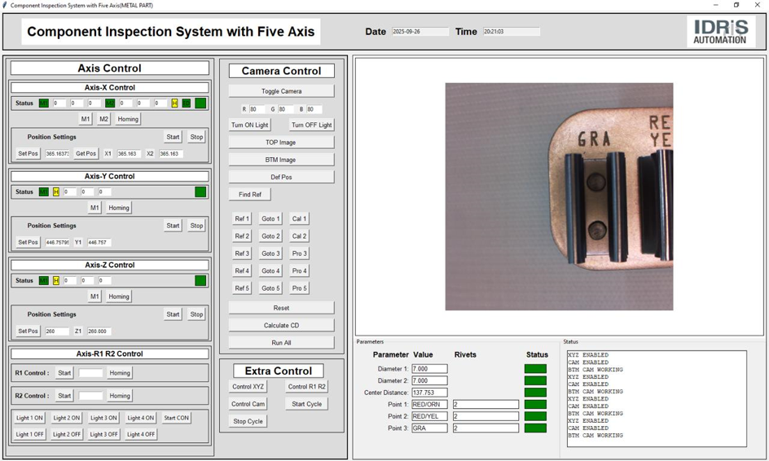Viewport: 769px width, 461px height.
Task: Start homing for Axis-X
Action: click(128, 119)
